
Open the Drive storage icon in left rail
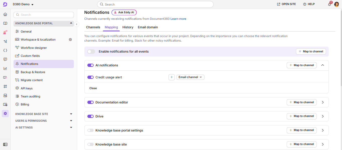5,95
